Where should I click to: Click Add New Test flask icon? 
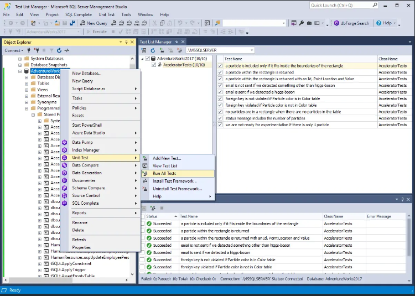pyautogui.click(x=162, y=50)
